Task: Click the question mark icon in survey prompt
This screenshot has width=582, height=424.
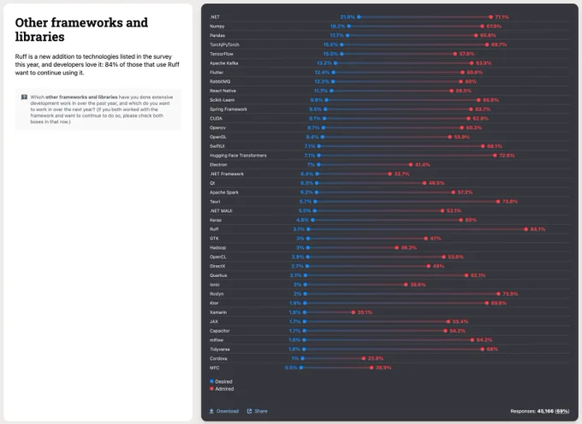Action: 24,97
